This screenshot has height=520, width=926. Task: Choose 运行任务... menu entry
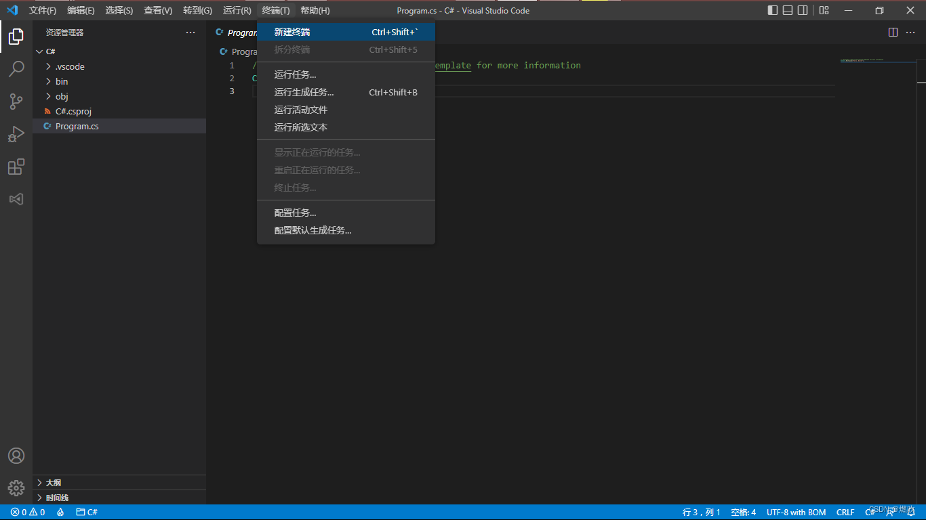346,74
